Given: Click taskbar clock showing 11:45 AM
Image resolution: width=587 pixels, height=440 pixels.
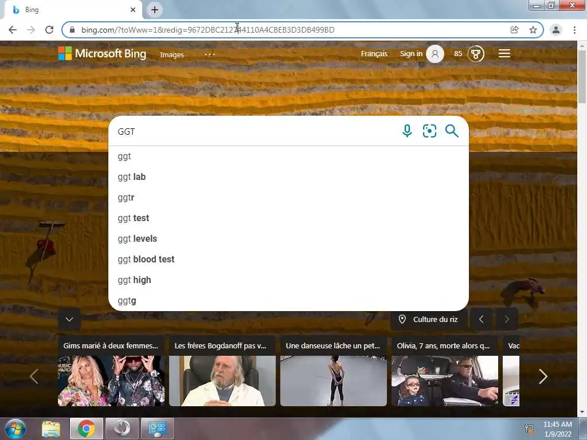Looking at the screenshot, I should click(557, 429).
